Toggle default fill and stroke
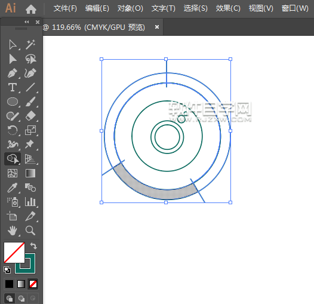314x304 pixels. point(7,270)
